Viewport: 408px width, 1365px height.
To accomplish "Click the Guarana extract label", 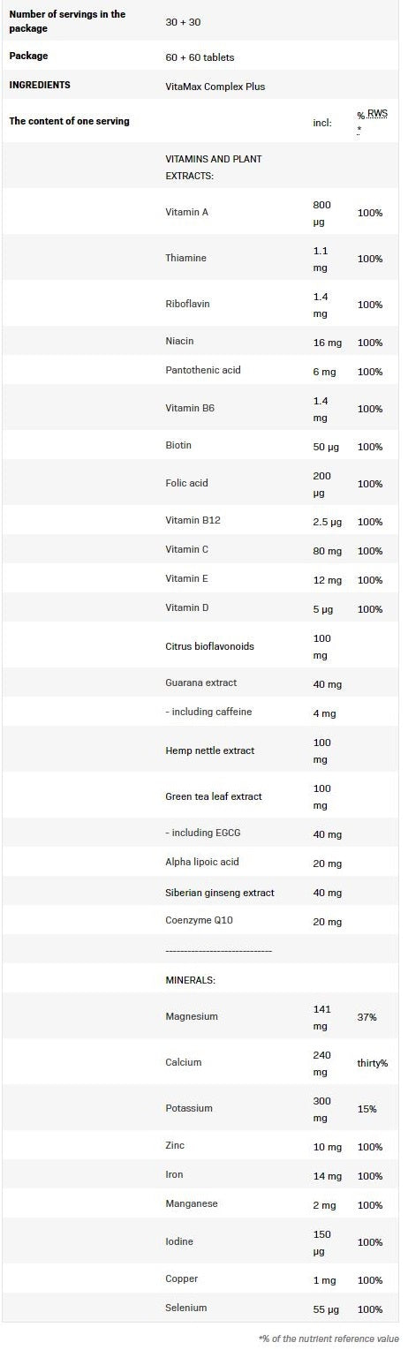I will click(x=201, y=682).
